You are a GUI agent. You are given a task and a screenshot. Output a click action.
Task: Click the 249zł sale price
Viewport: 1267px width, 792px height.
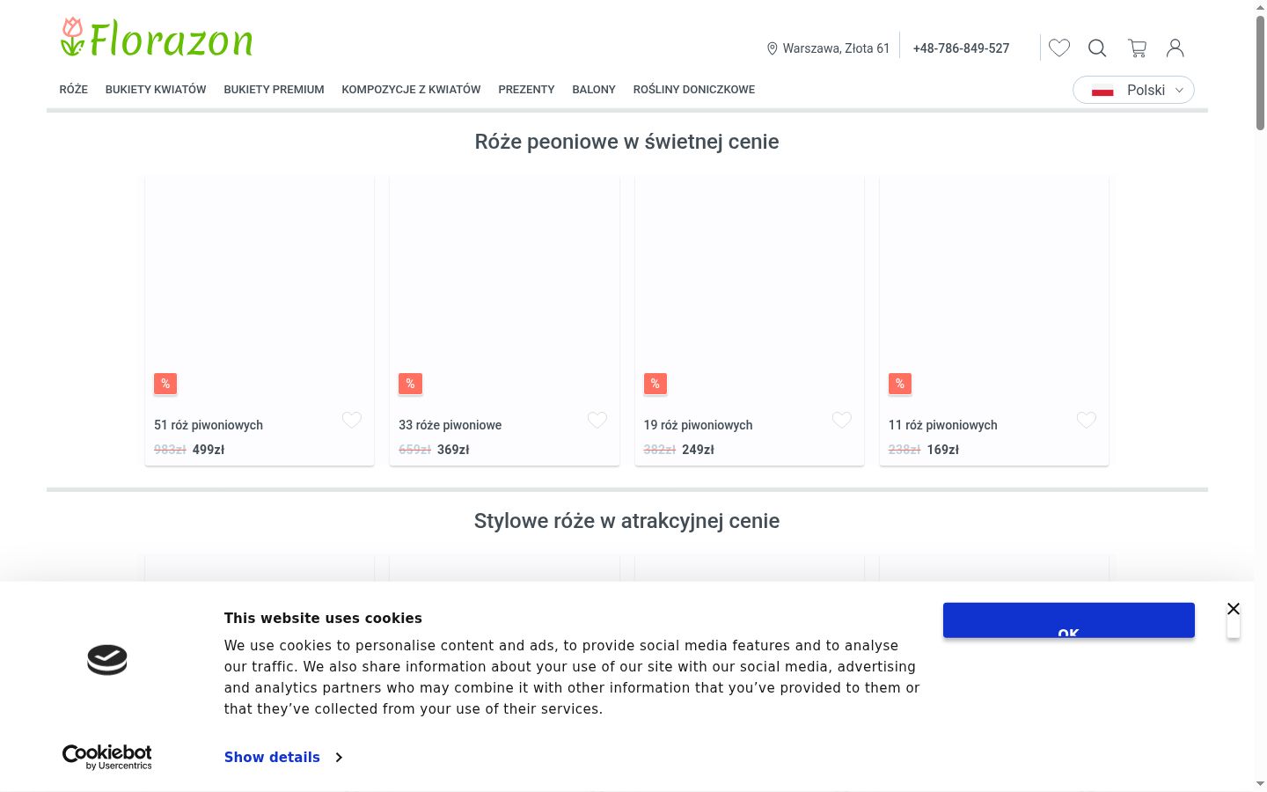[698, 450]
